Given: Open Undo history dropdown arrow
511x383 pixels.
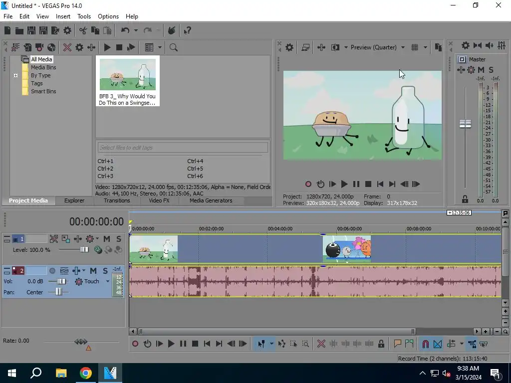Looking at the screenshot, I should tap(136, 30).
